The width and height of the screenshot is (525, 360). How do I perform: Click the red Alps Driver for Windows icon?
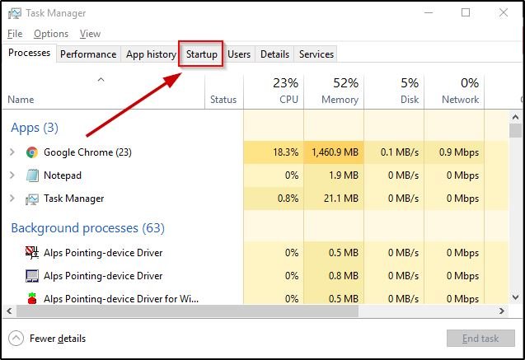point(32,297)
